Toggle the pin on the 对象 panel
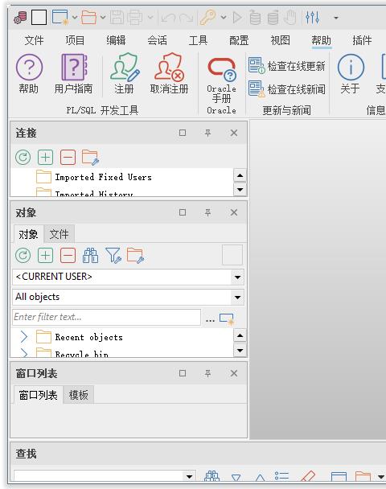This screenshot has height=489, width=386. [207, 212]
